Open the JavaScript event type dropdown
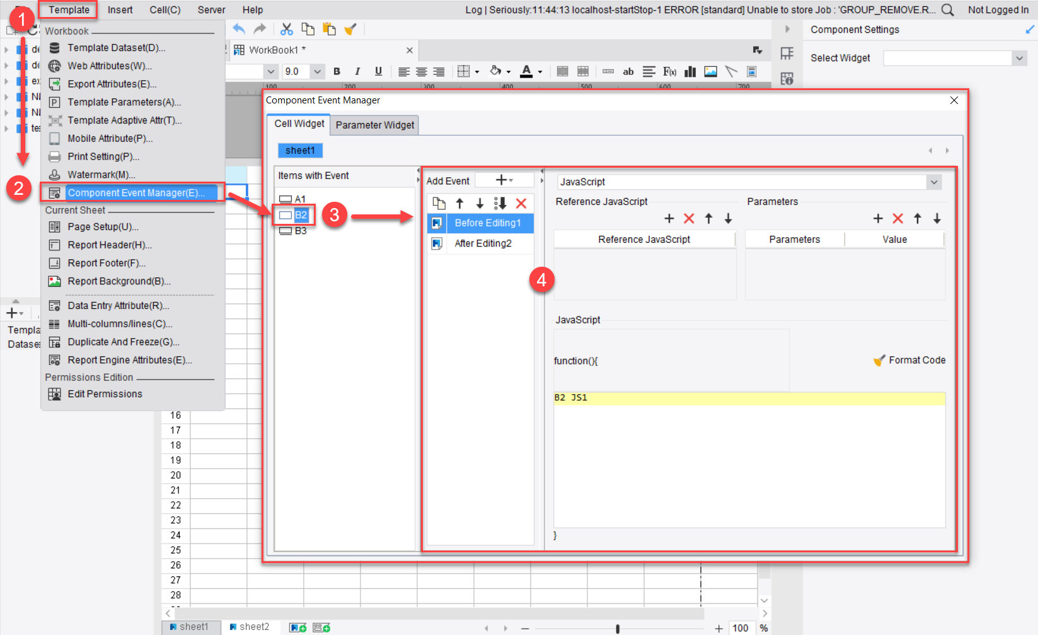 coord(934,182)
